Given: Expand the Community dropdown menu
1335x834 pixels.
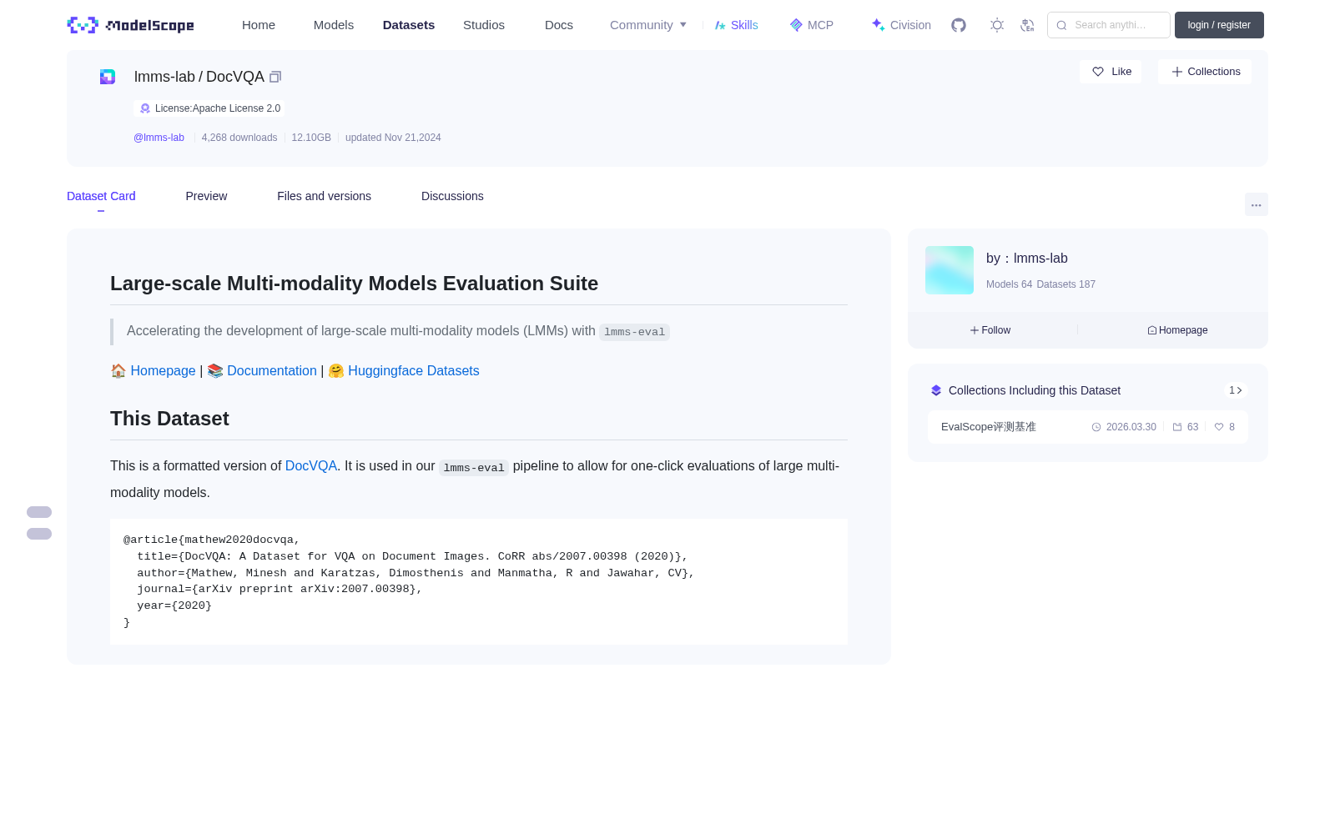Looking at the screenshot, I should pos(648,25).
